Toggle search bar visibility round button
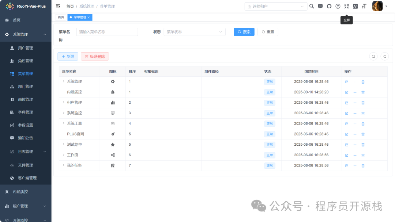395x222 pixels. [x=373, y=56]
